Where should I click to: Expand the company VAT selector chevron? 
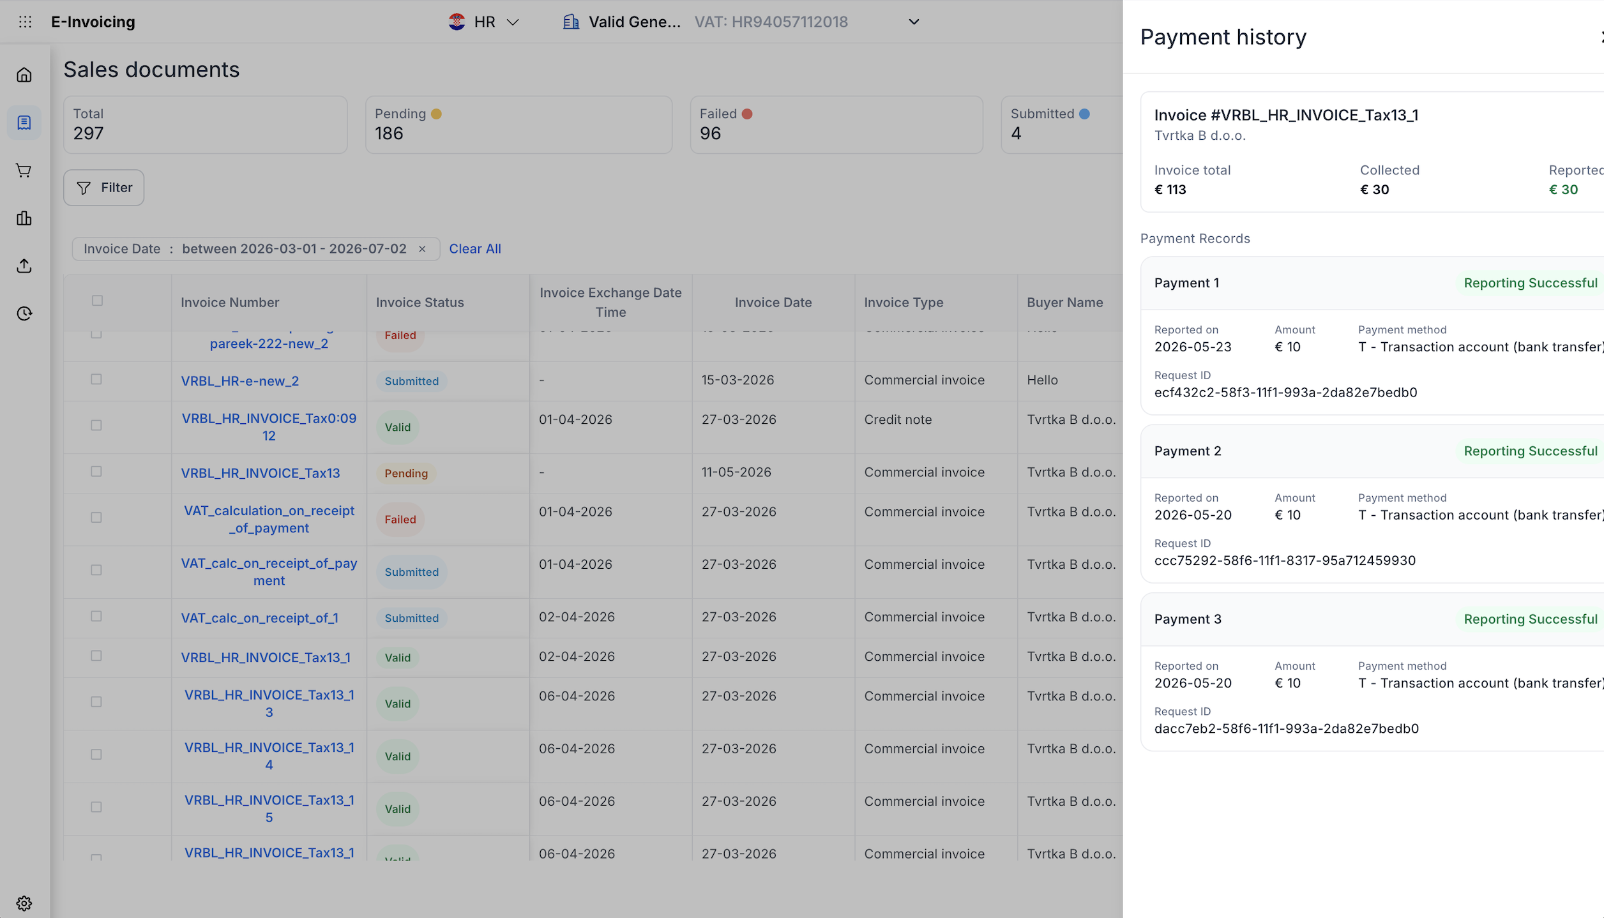[914, 22]
